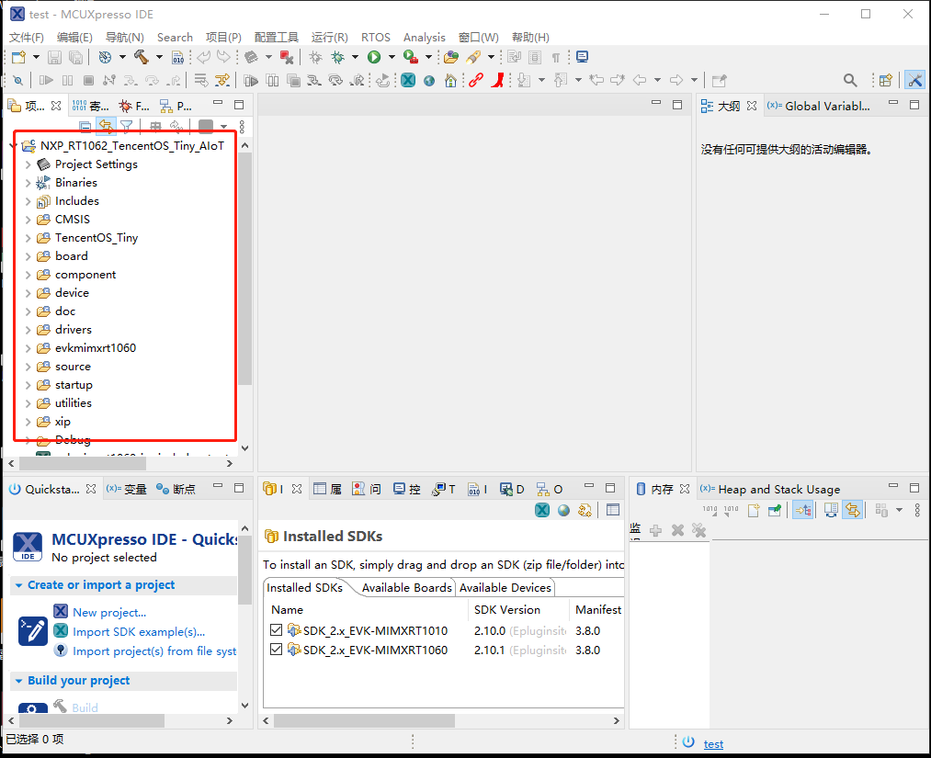The width and height of the screenshot is (931, 758).
Task: Click the monitor terminal toolbar icon
Action: point(583,57)
